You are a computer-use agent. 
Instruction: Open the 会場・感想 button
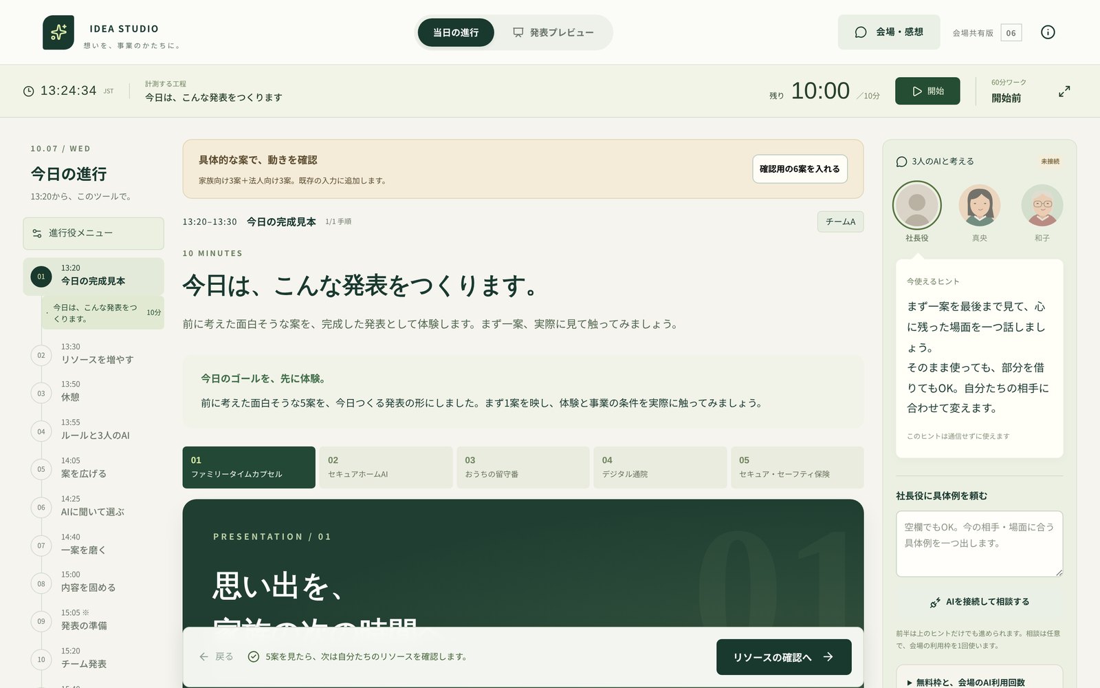(889, 32)
